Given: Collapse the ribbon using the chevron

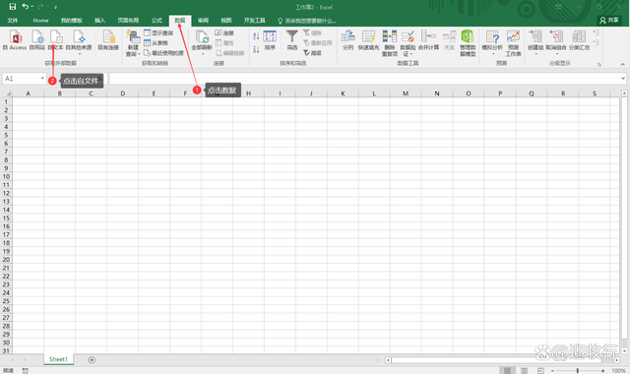Looking at the screenshot, I should pyautogui.click(x=622, y=64).
